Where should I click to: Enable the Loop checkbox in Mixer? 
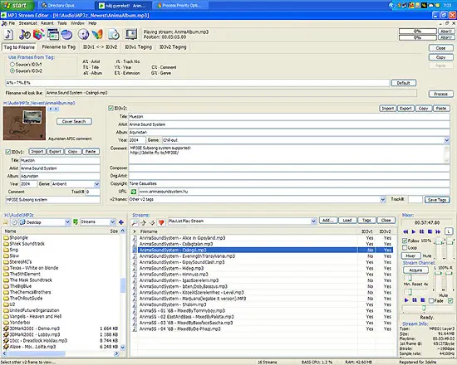tap(405, 247)
